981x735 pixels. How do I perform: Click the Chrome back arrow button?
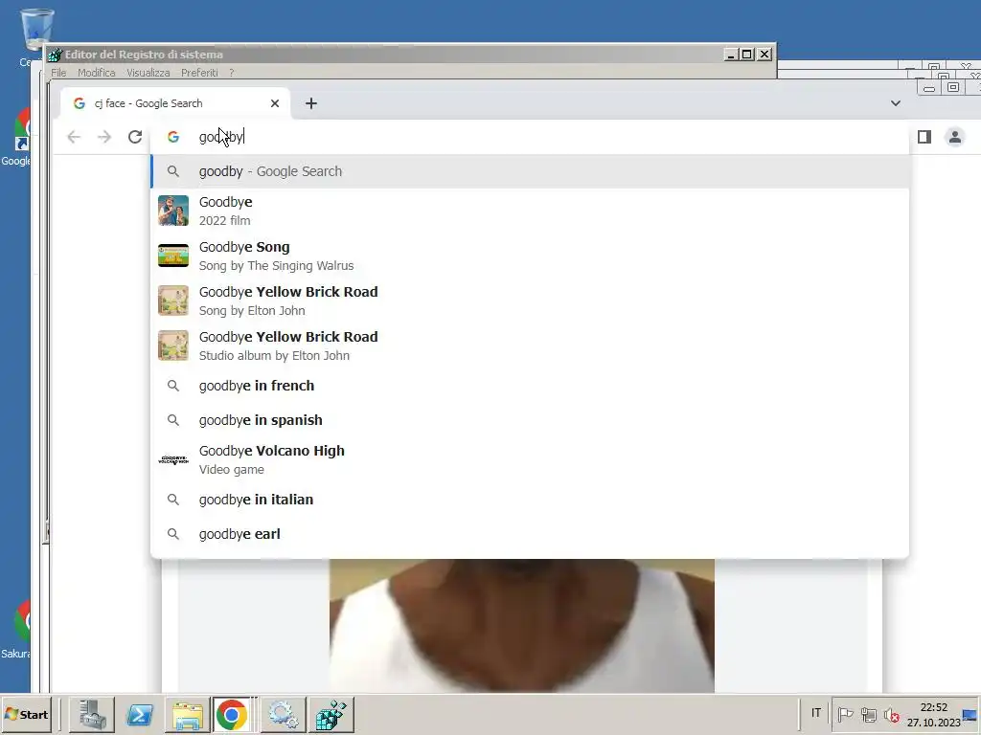pyautogui.click(x=74, y=137)
